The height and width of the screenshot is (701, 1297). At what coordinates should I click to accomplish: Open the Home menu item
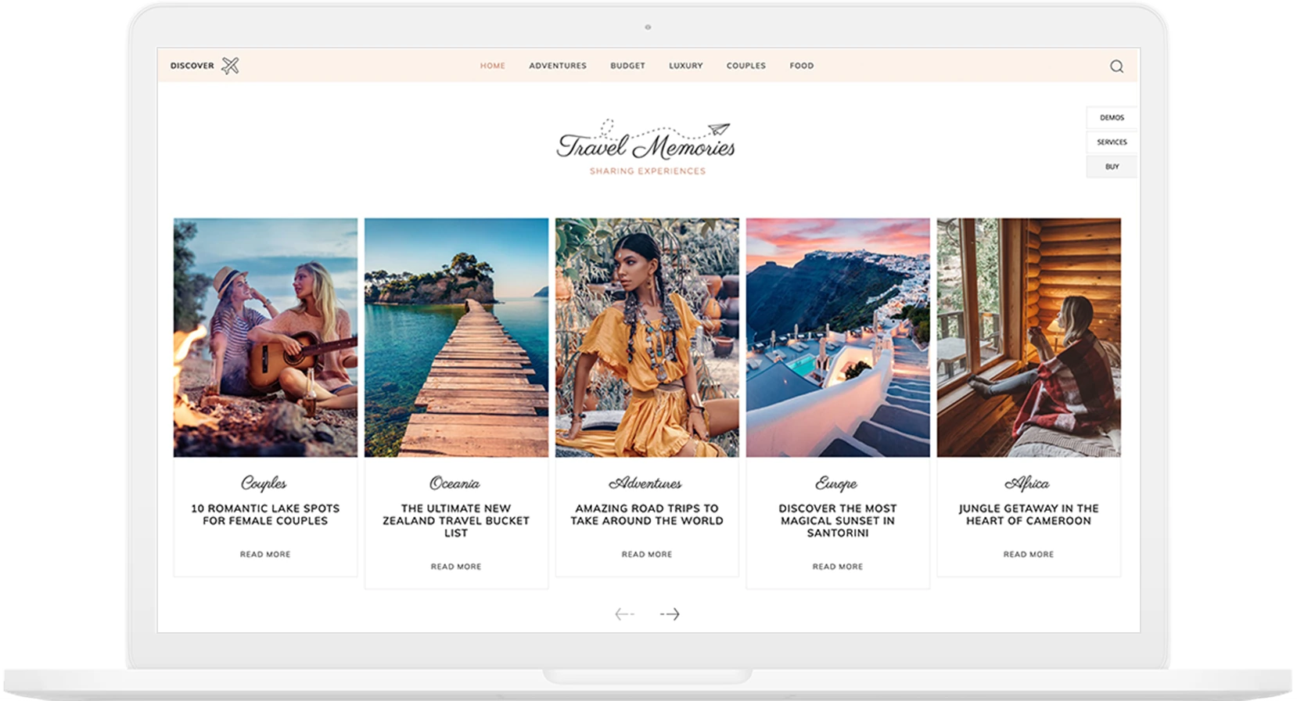[x=493, y=66]
